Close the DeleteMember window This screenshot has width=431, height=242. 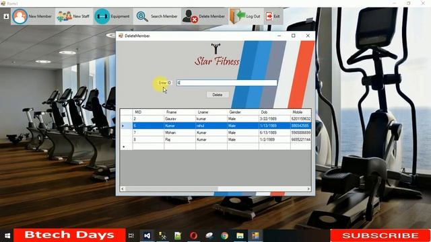308,36
